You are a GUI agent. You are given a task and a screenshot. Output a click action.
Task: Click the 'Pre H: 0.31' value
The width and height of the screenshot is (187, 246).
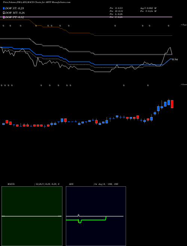coord(116,11)
